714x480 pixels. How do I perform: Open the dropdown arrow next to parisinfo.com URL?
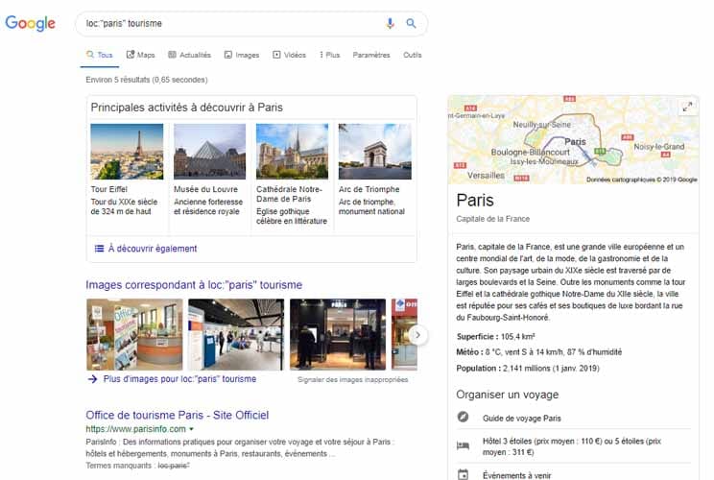191,429
